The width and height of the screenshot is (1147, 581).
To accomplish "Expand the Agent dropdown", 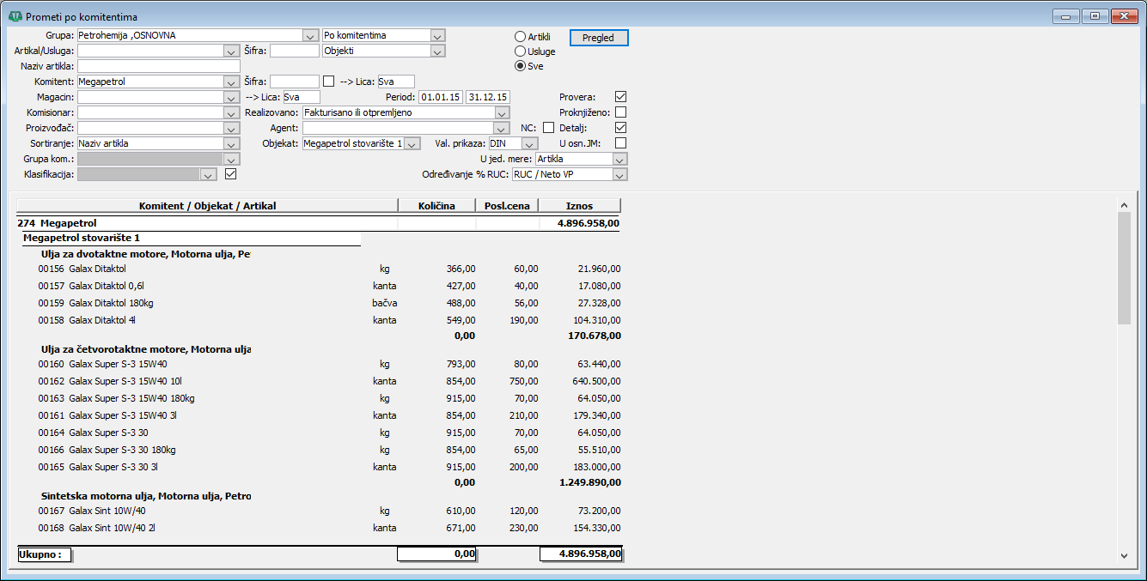I will click(503, 128).
